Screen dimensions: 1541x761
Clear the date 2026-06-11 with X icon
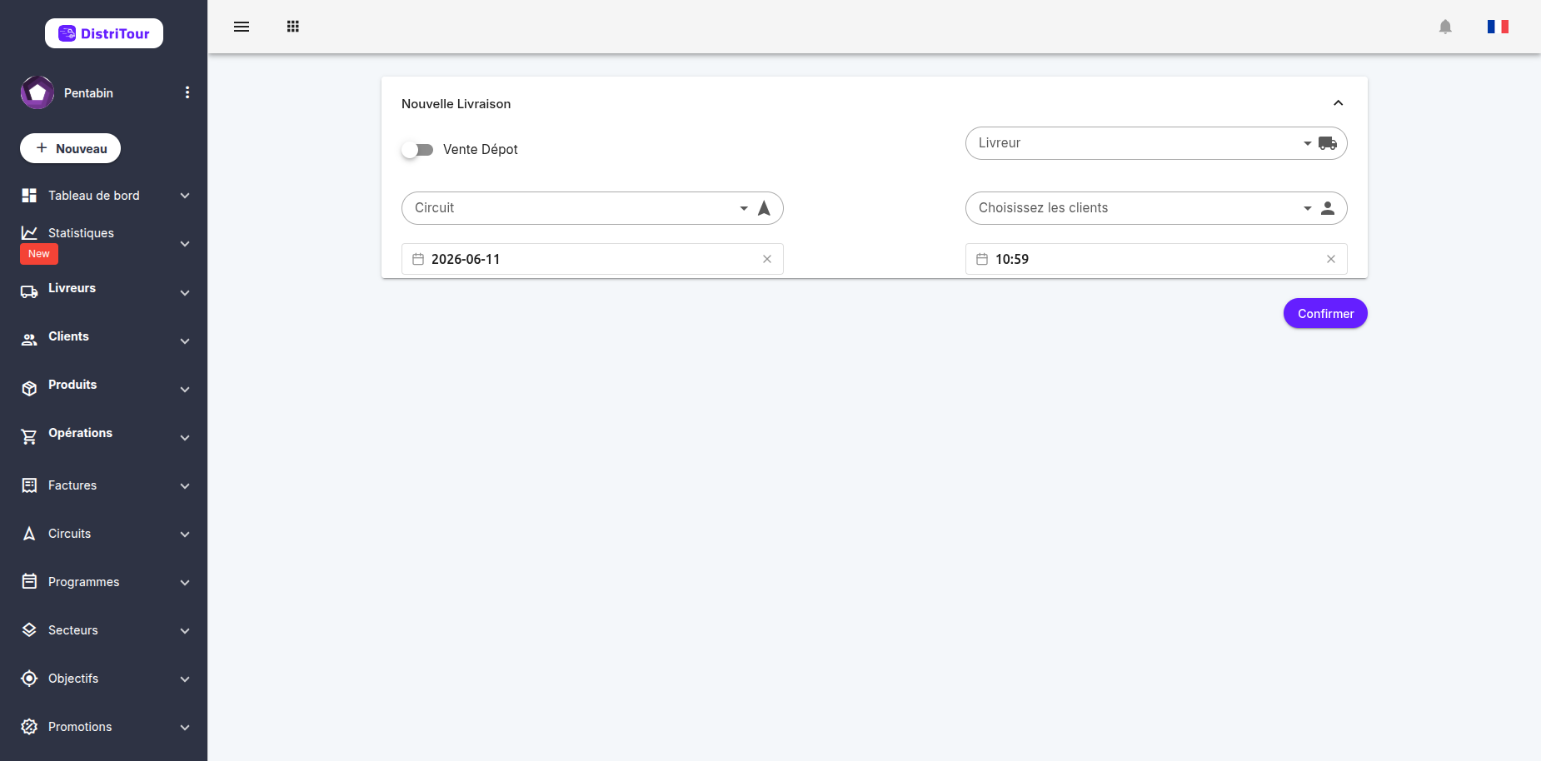[x=767, y=259]
